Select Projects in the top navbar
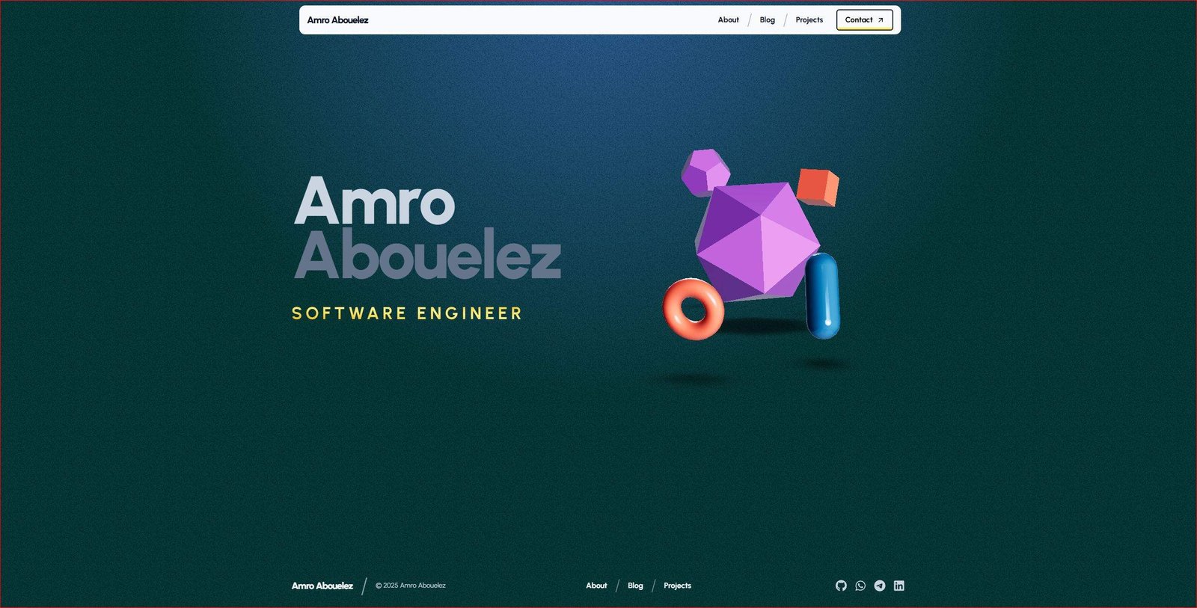 click(809, 20)
